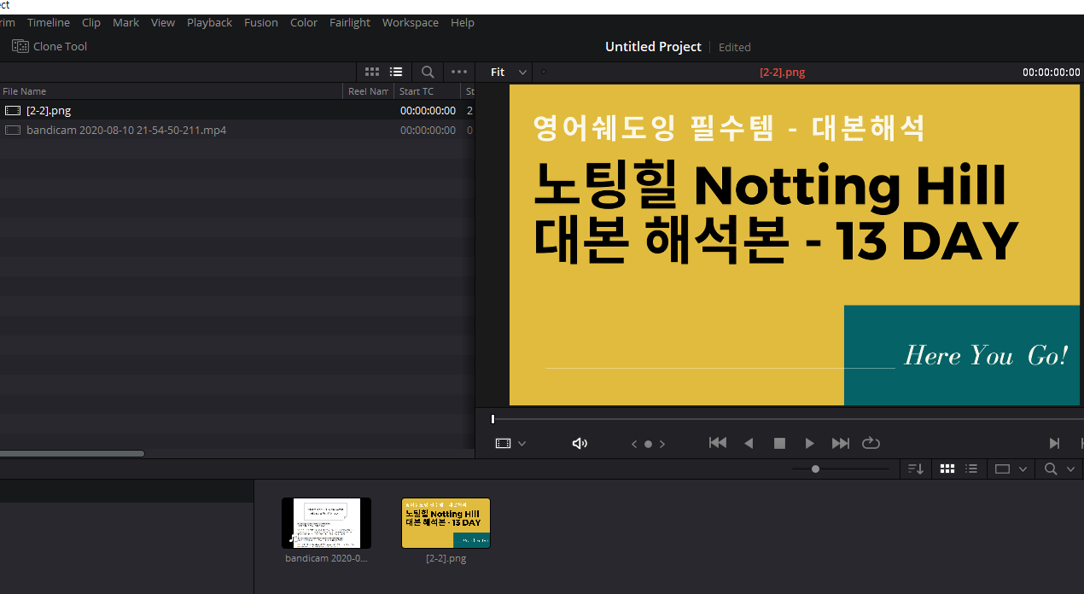The image size is (1084, 594).
Task: Go to first frame of clip
Action: click(718, 443)
